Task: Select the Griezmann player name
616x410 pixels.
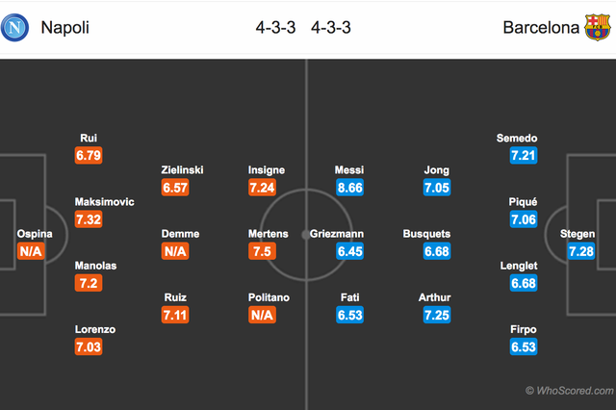Action: [x=338, y=234]
